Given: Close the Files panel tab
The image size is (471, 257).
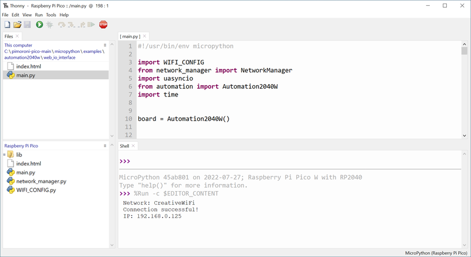Looking at the screenshot, I should point(17,36).
